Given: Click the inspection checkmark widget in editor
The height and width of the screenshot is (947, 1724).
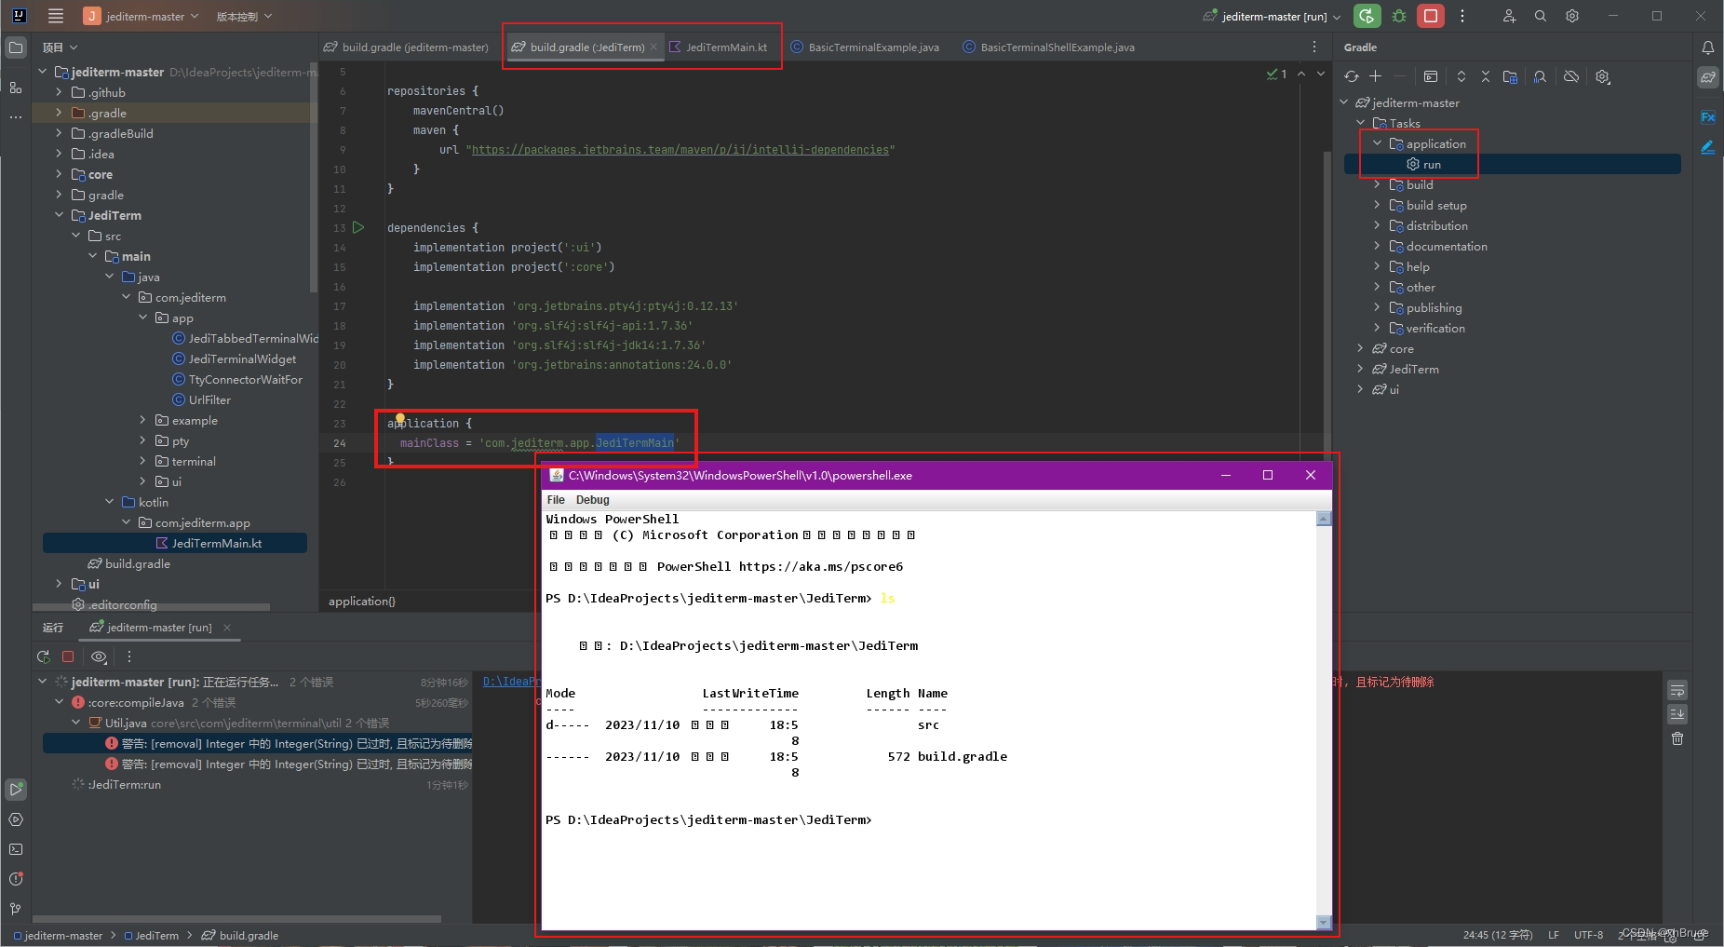Looking at the screenshot, I should [x=1276, y=74].
